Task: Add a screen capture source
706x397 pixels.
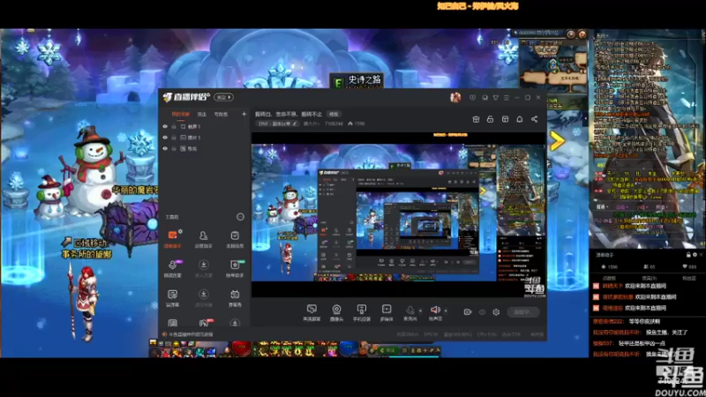Action: tap(312, 312)
